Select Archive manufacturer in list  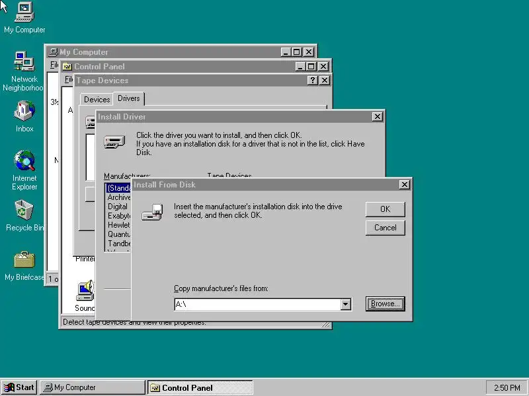tap(118, 197)
